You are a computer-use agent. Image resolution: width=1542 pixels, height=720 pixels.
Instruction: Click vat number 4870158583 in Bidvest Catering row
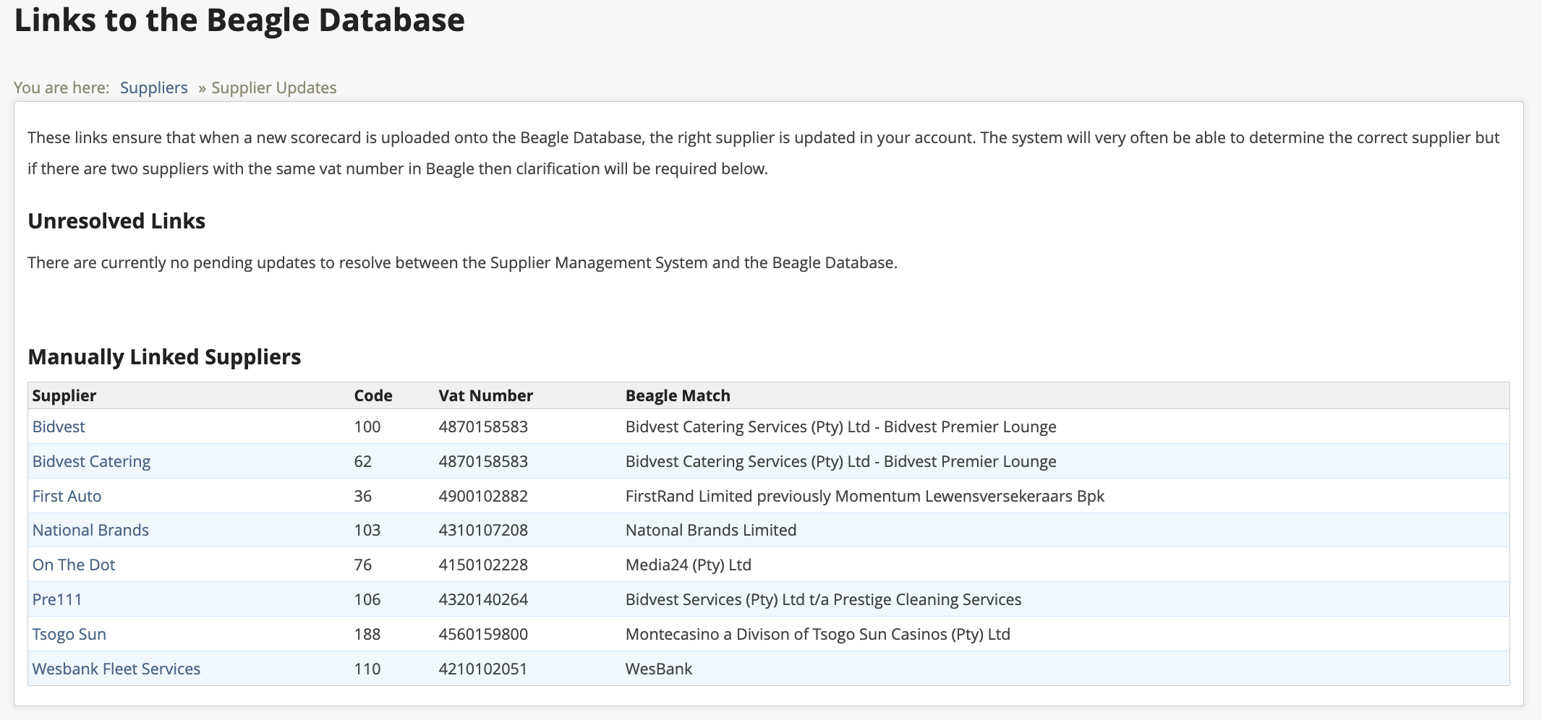(483, 461)
